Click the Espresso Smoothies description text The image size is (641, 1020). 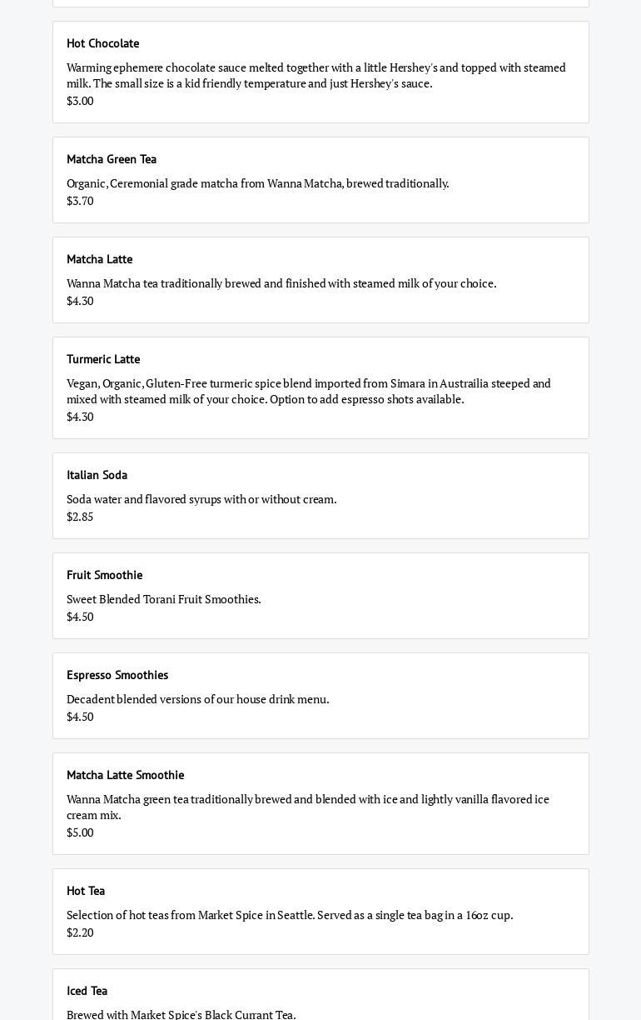pyautogui.click(x=198, y=699)
